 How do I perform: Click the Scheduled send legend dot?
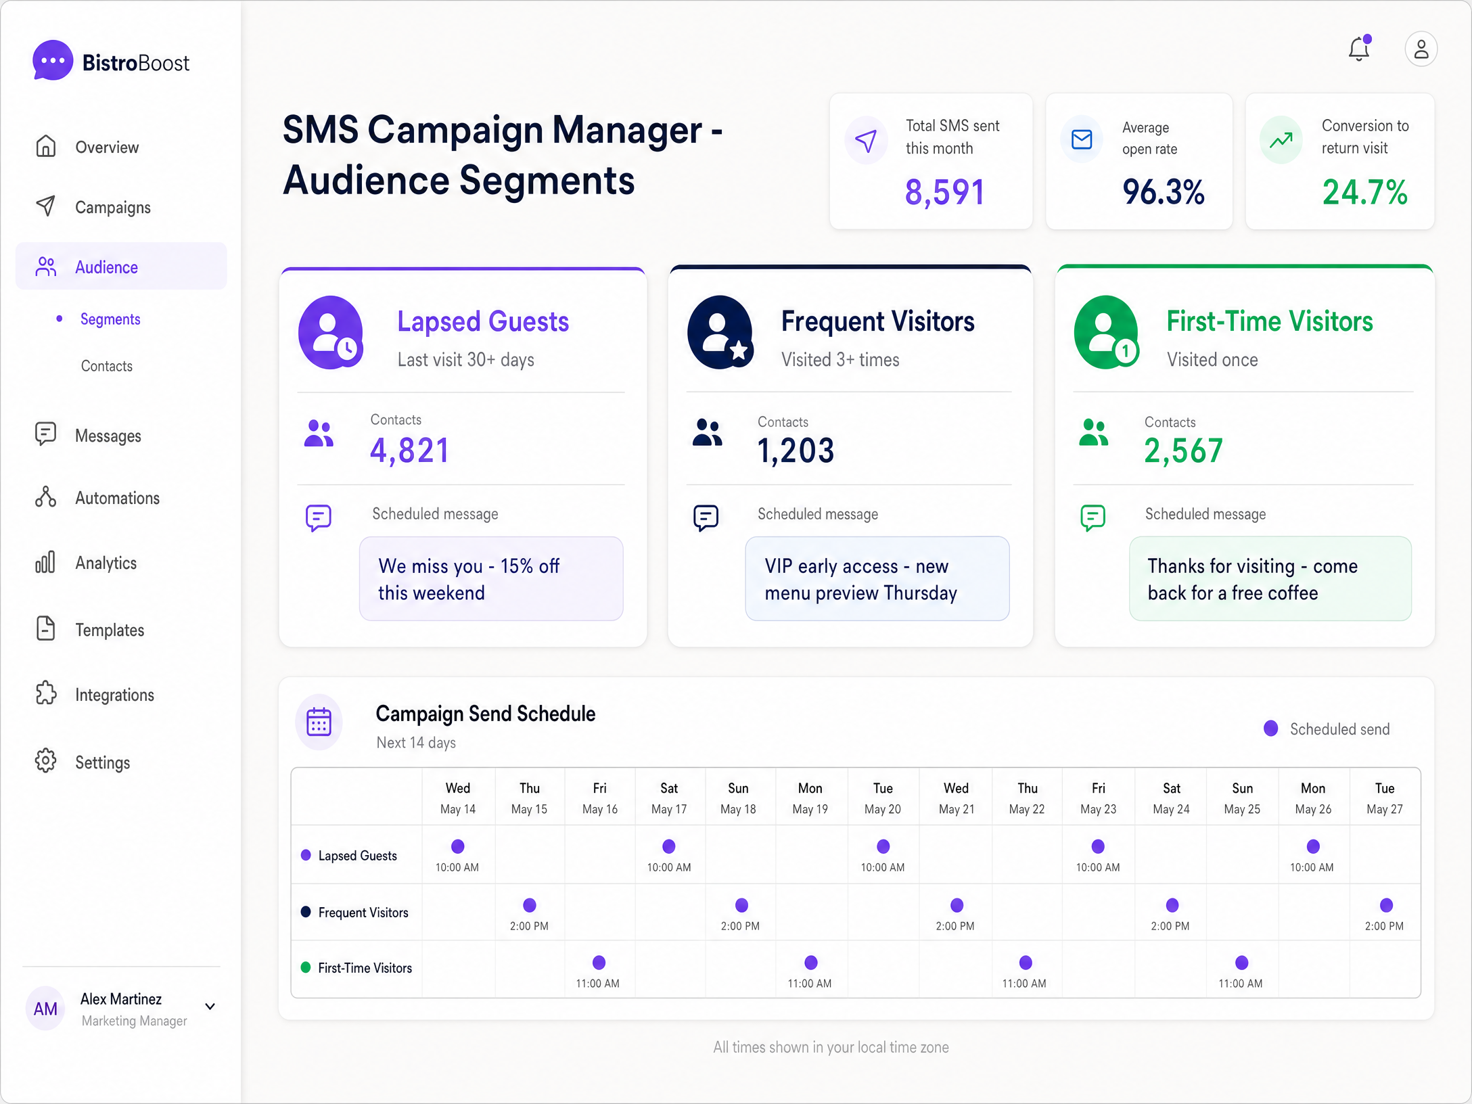[x=1270, y=729]
